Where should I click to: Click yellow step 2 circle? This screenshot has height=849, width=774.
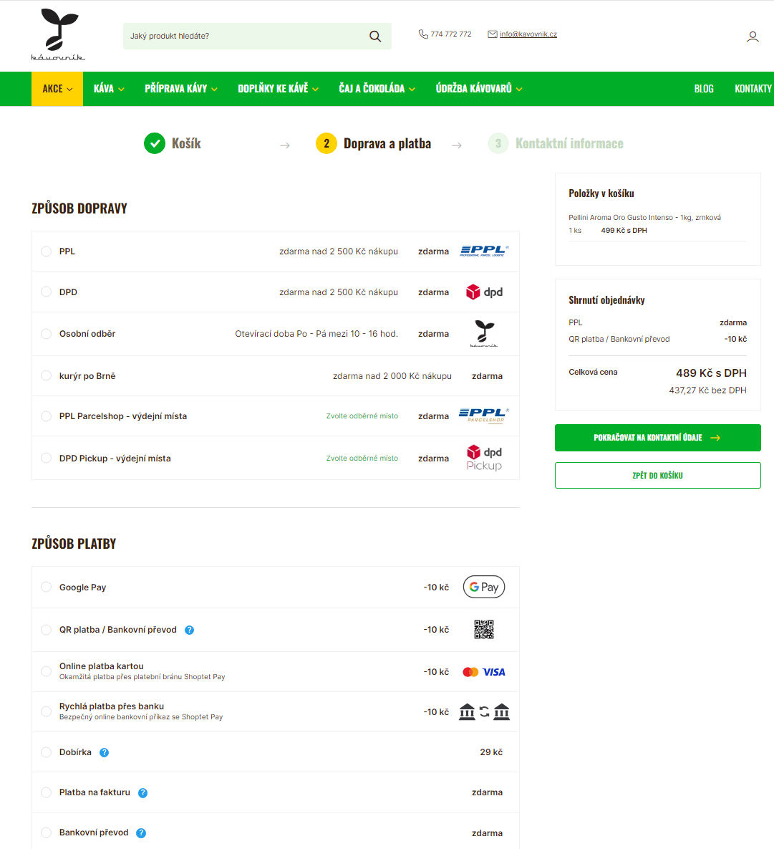(326, 143)
